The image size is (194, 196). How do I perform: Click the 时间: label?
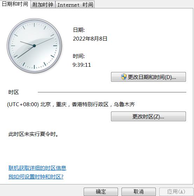click(x=79, y=56)
